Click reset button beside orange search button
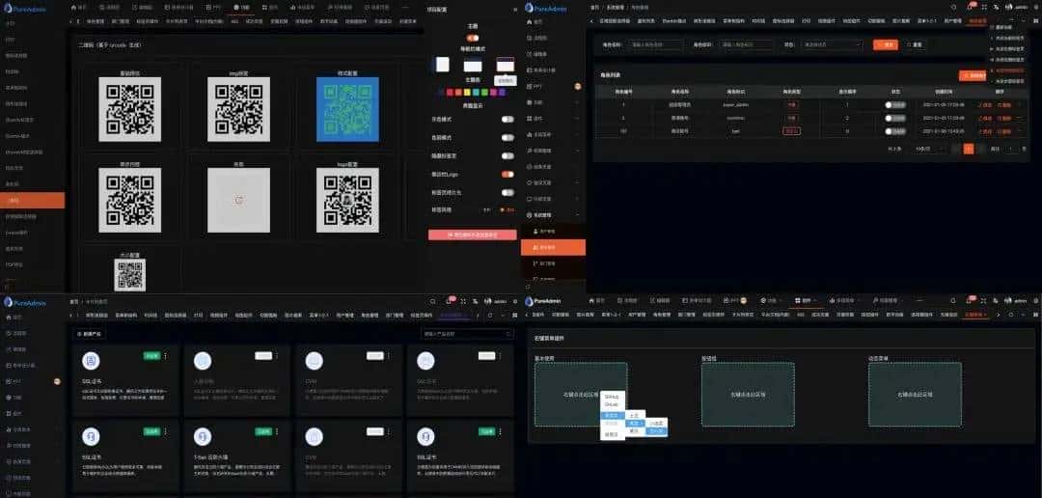 915,44
